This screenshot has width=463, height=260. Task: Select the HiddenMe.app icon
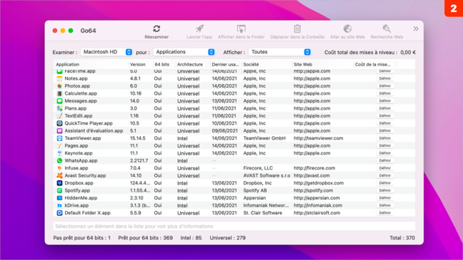click(x=59, y=198)
